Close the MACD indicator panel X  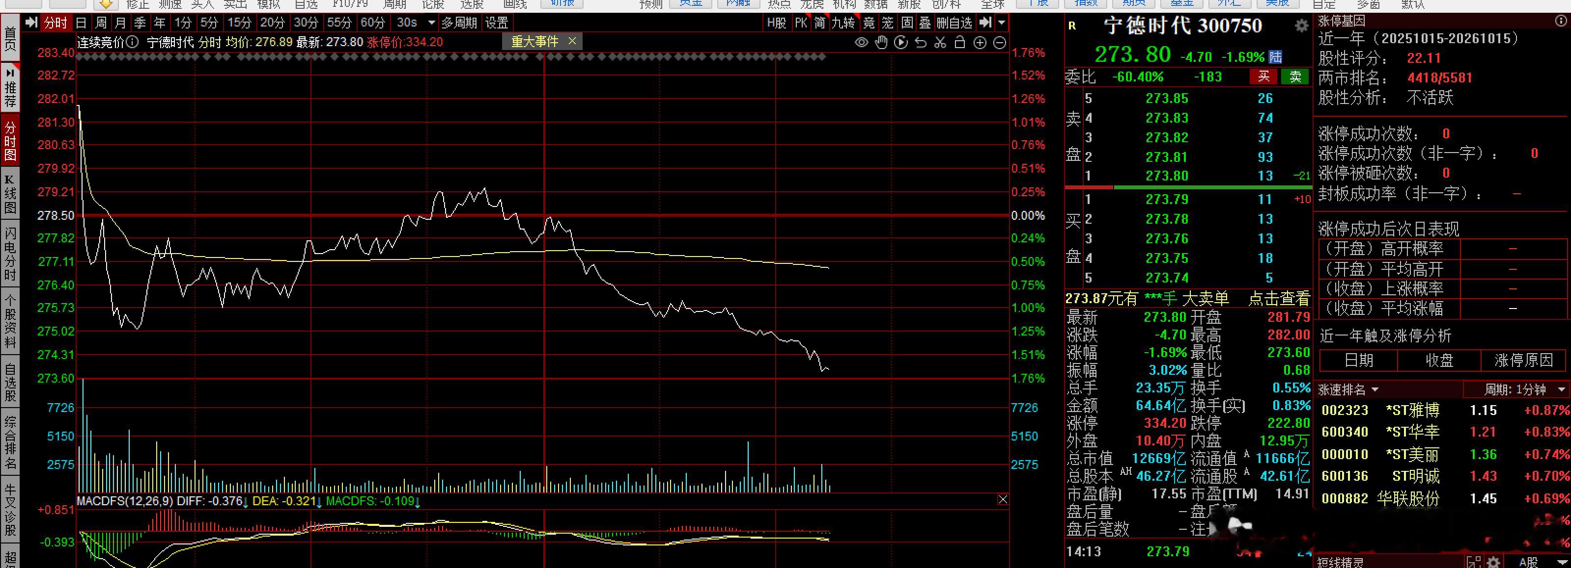1003,500
